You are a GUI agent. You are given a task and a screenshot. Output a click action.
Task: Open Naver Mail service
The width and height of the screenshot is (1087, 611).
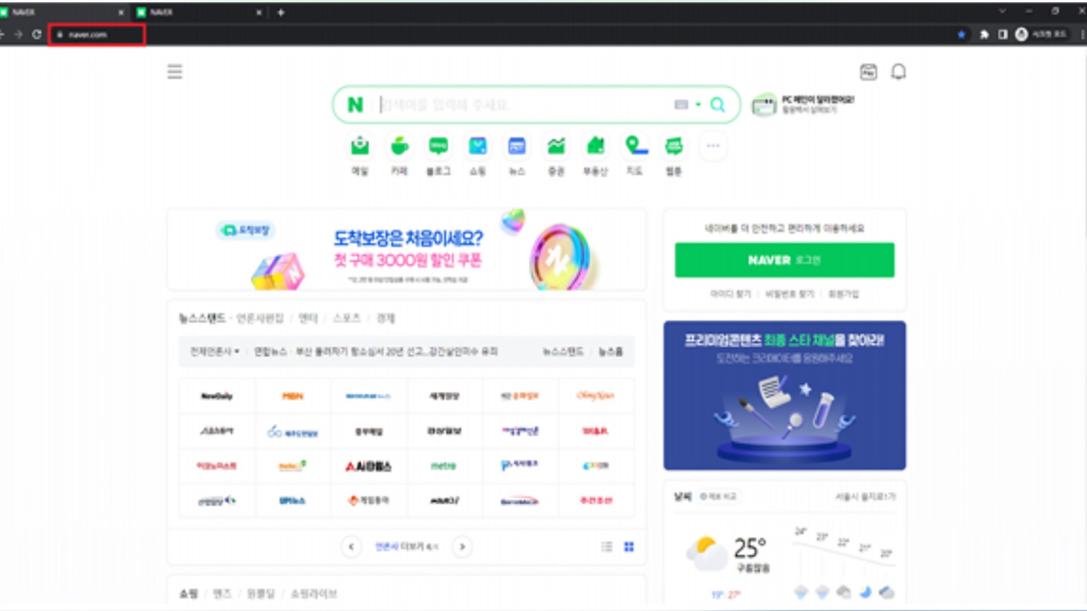[360, 146]
